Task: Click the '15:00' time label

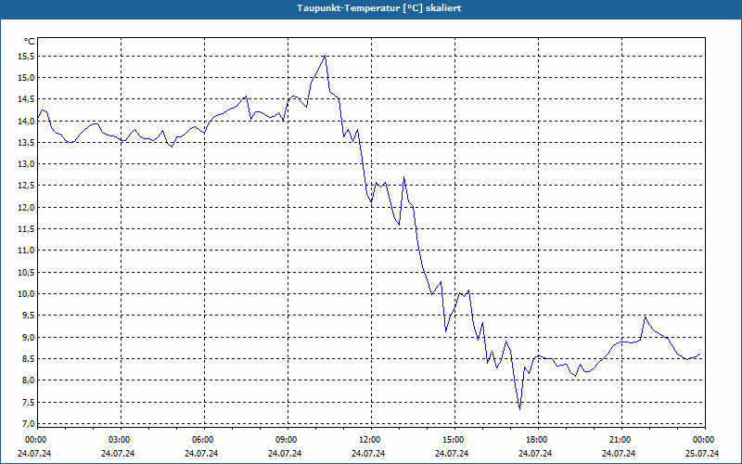Action: coord(454,440)
